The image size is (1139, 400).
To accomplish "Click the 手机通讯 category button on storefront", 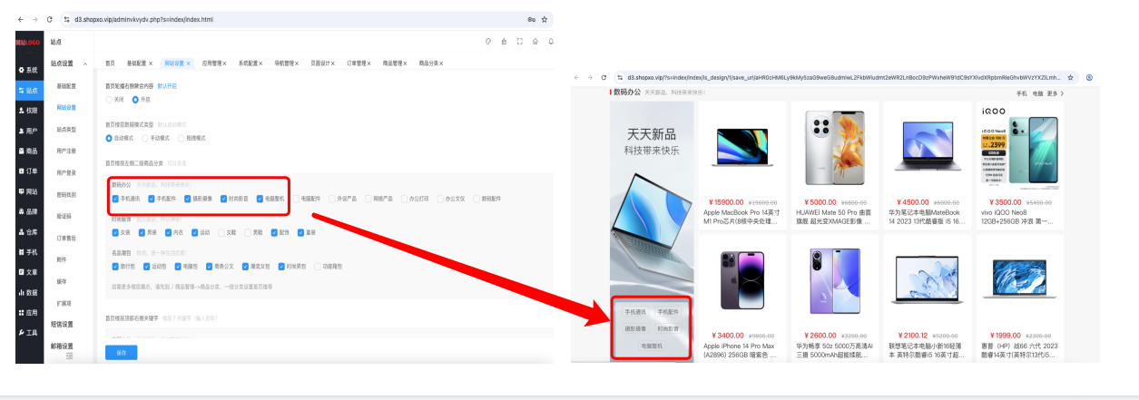I will tap(635, 311).
